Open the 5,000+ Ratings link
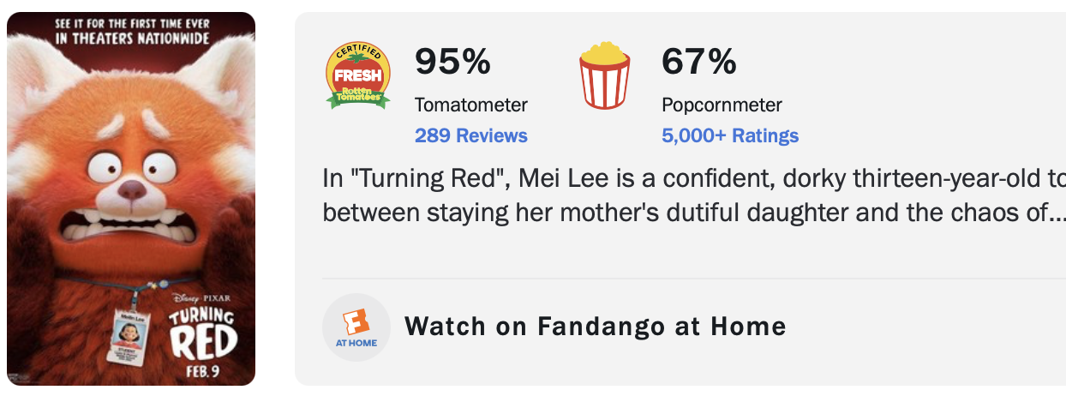 (x=730, y=135)
